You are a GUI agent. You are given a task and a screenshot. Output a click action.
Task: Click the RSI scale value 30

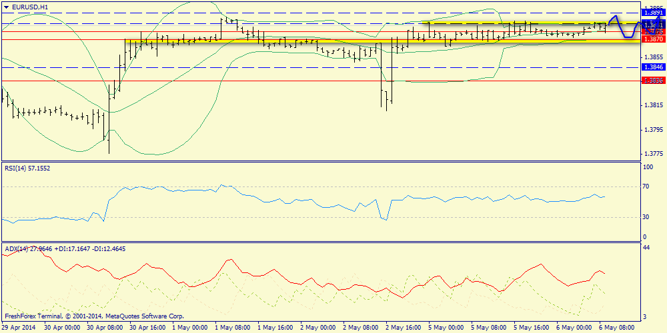[x=646, y=217]
